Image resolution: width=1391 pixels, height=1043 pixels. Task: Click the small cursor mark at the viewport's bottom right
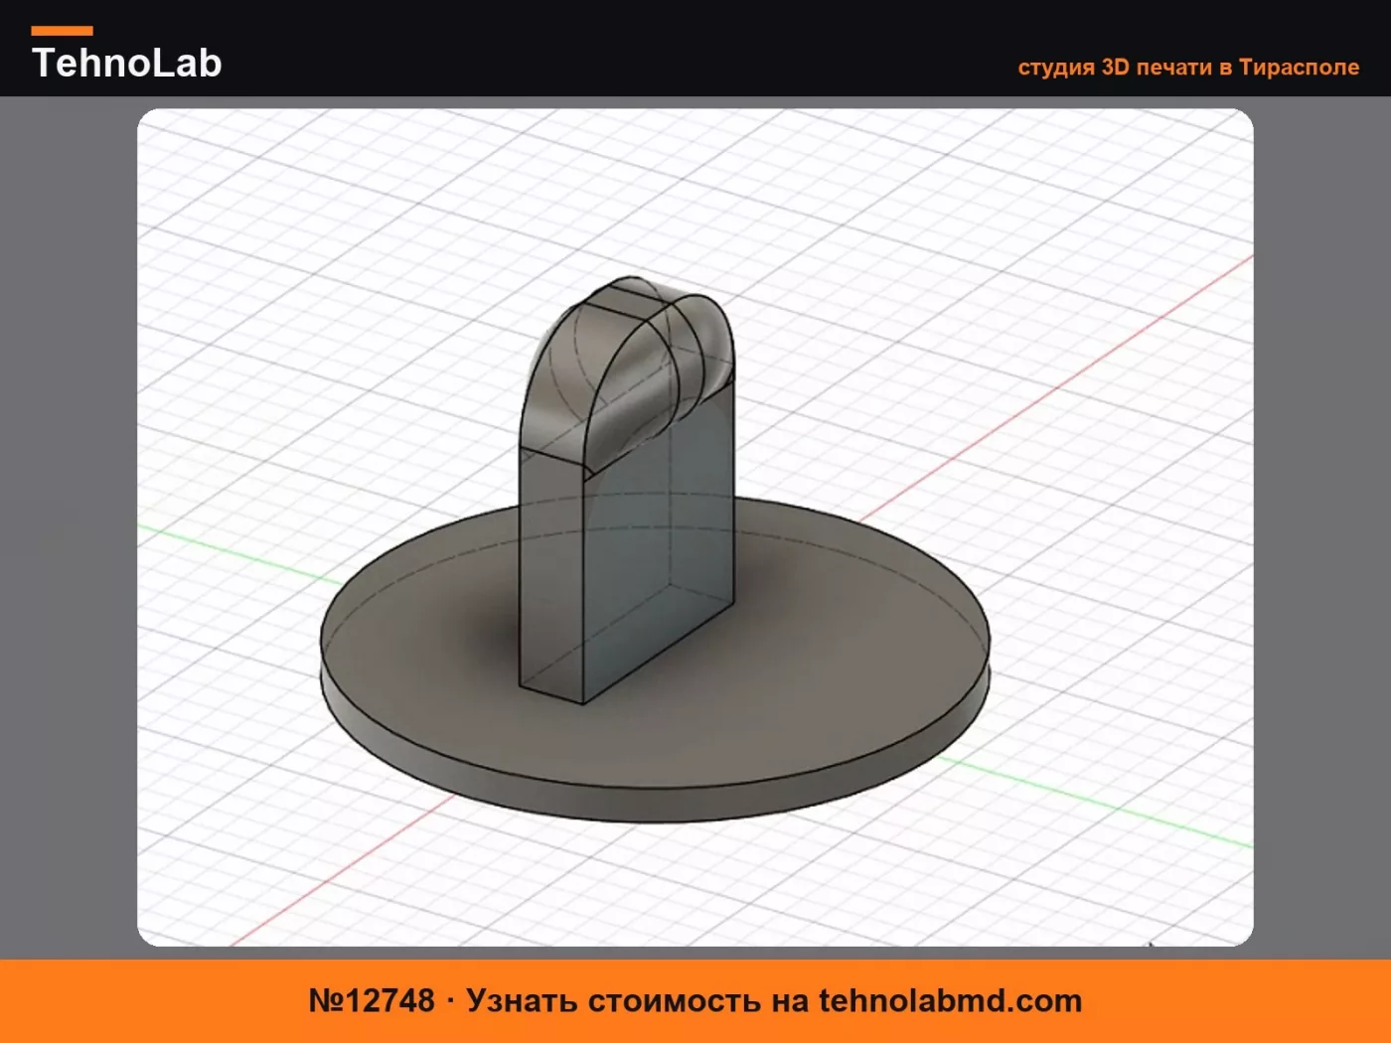(1152, 942)
